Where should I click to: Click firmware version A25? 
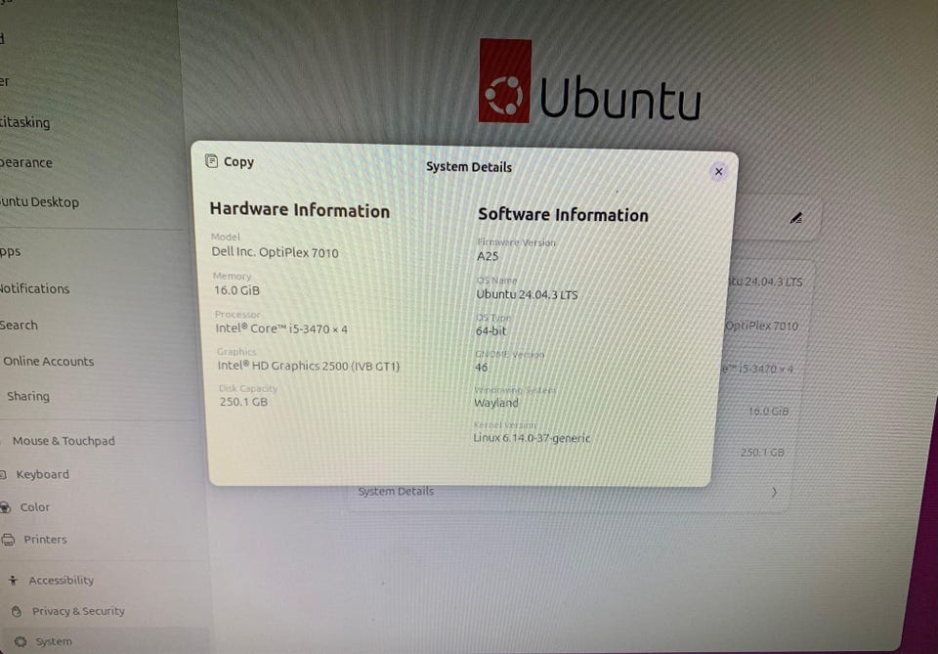pyautogui.click(x=488, y=256)
